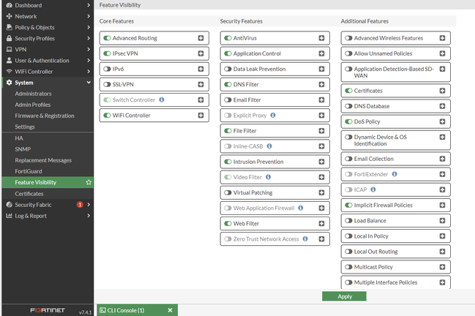The height and width of the screenshot is (316, 475).
Task: Click the plus icon on Certificates feature
Action: [442, 91]
